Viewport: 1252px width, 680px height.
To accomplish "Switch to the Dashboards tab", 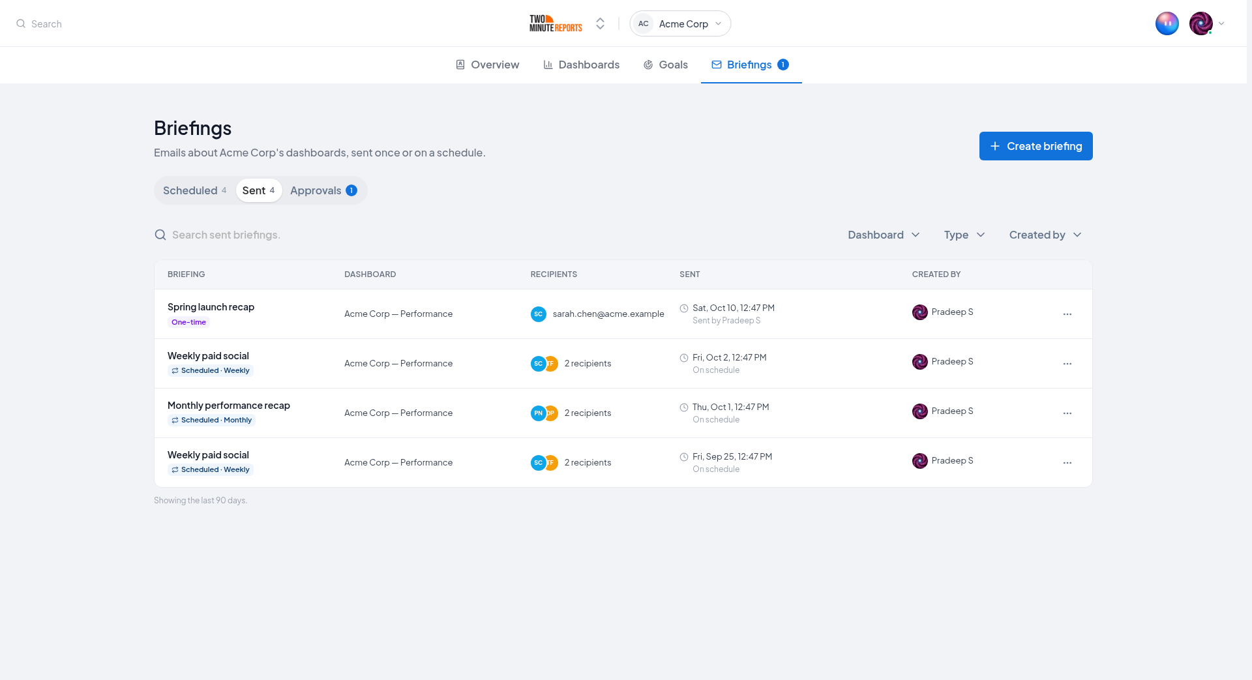I will pyautogui.click(x=581, y=65).
